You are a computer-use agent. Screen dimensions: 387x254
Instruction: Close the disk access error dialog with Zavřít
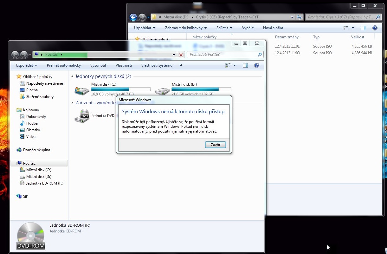pyautogui.click(x=215, y=145)
